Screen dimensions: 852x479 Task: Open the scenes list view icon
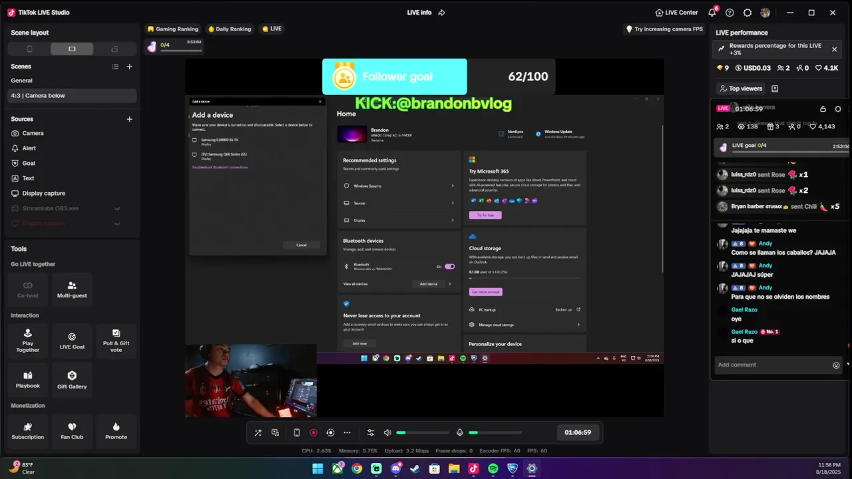click(115, 67)
